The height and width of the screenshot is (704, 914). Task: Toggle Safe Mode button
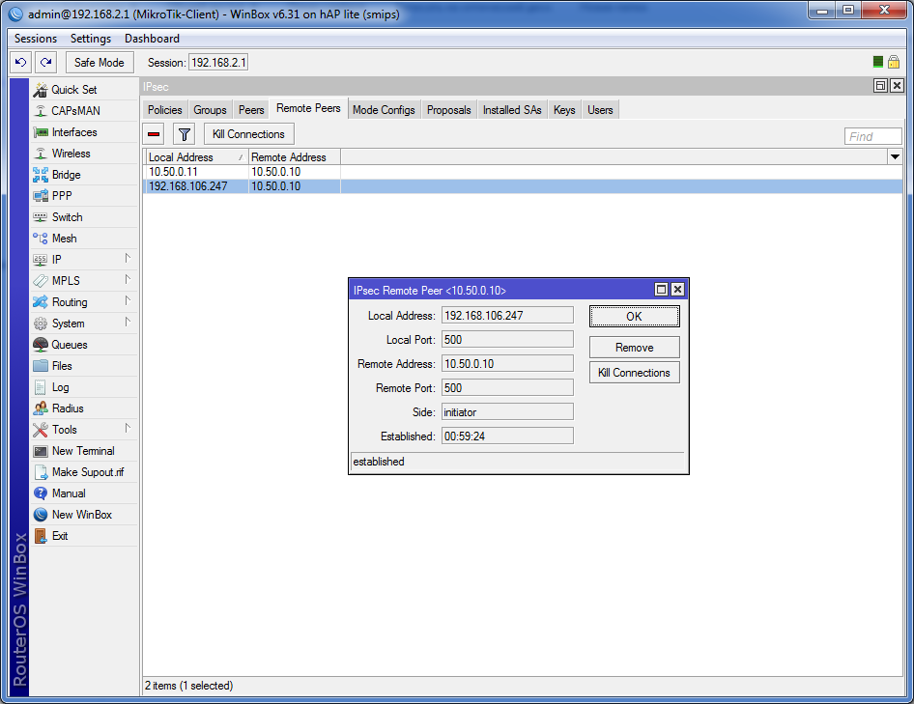pyautogui.click(x=100, y=63)
